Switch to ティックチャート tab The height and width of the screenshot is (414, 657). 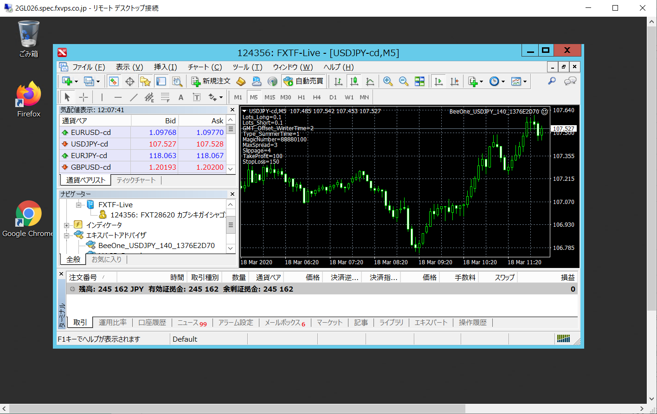pyautogui.click(x=136, y=180)
